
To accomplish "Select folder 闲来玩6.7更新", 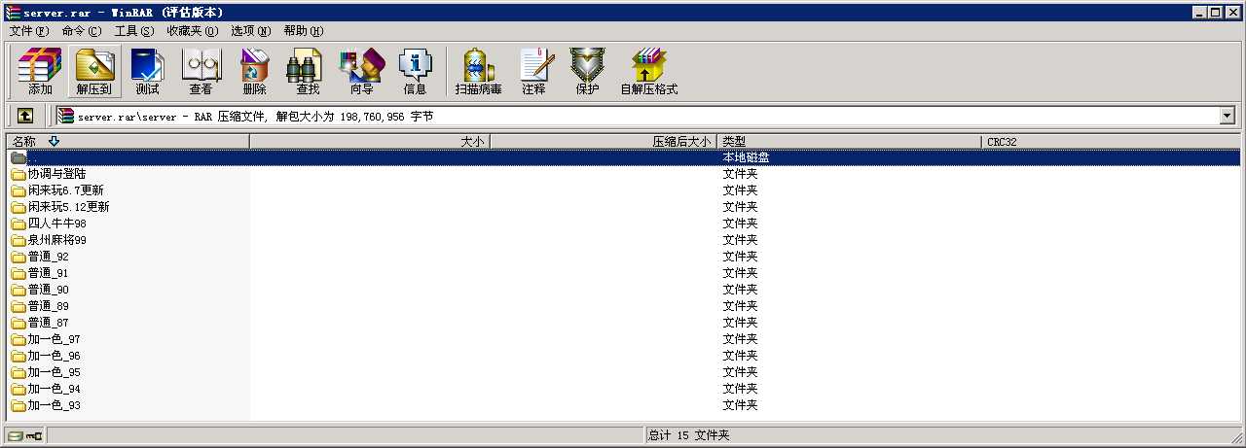I will tap(65, 190).
